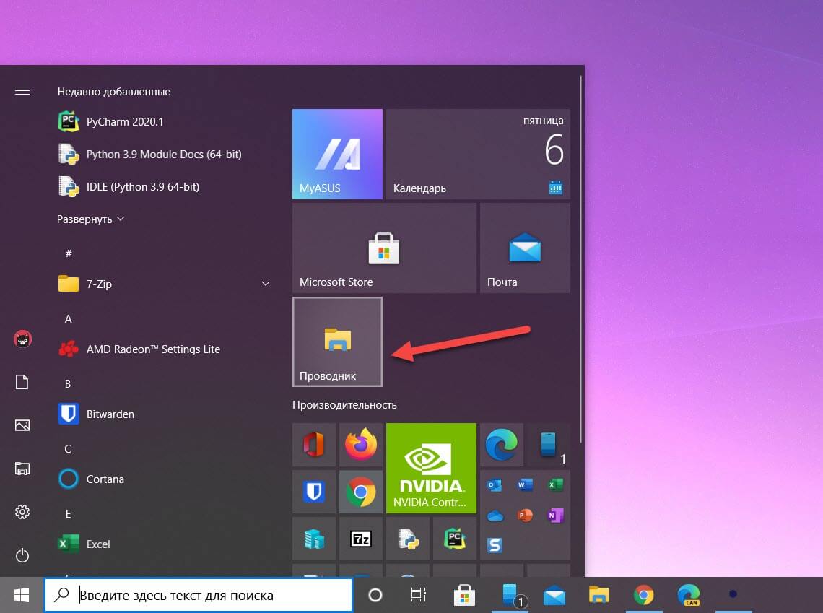This screenshot has width=823, height=613.
Task: Open the Почта mail tile
Action: point(525,248)
